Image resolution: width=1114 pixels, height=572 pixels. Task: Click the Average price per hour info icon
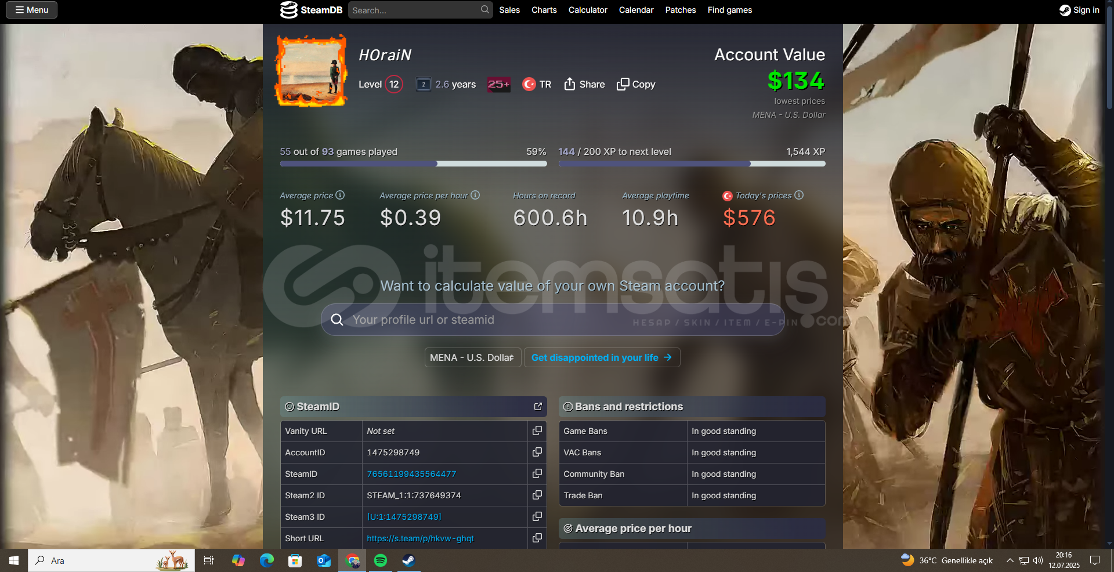(475, 195)
